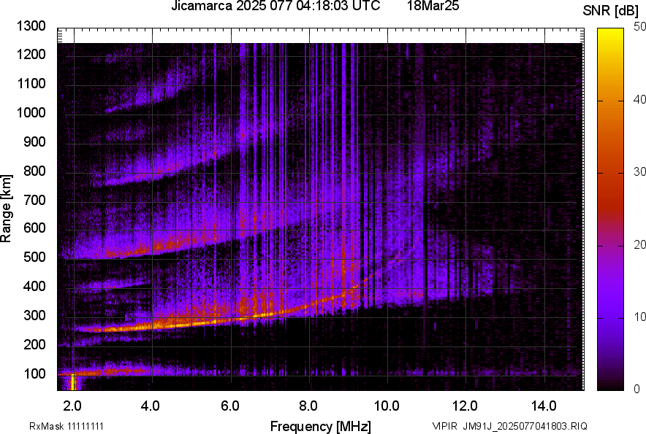Click the '400' range tick label
The height and width of the screenshot is (434, 646).
(34, 286)
